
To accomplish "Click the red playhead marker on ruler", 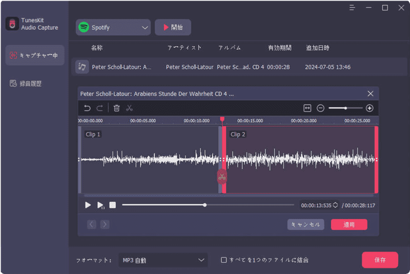I will [222, 120].
